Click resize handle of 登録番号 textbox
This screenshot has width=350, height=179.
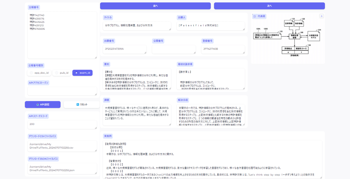coord(243,52)
